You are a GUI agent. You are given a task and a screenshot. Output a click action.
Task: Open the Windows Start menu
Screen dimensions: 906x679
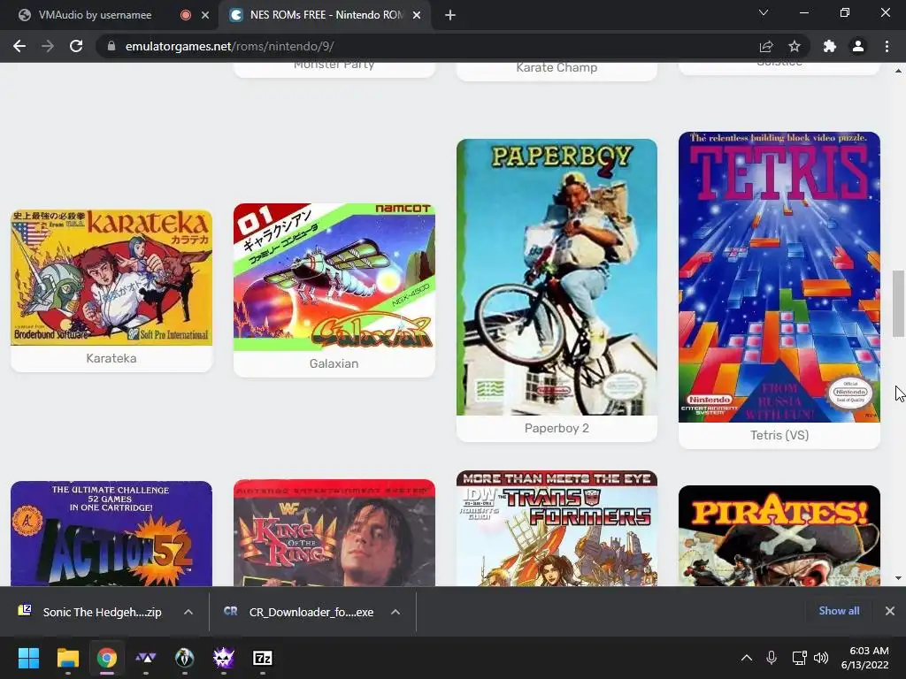(x=28, y=658)
